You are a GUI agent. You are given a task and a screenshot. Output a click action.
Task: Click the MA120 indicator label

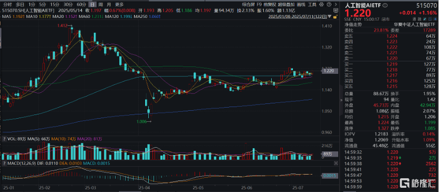click(x=112, y=16)
